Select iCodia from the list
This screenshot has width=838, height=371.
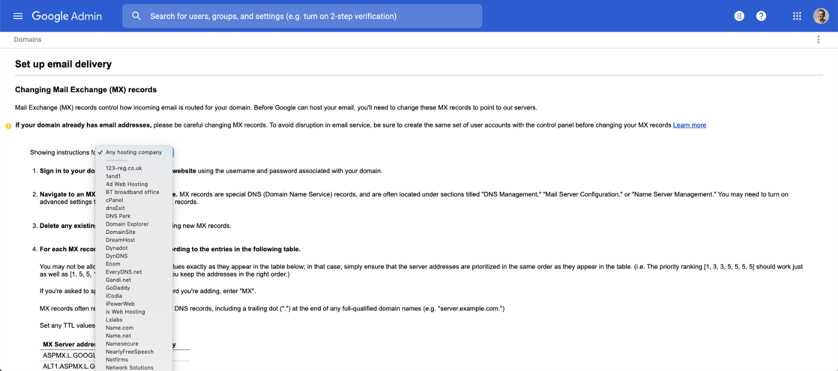tap(114, 296)
